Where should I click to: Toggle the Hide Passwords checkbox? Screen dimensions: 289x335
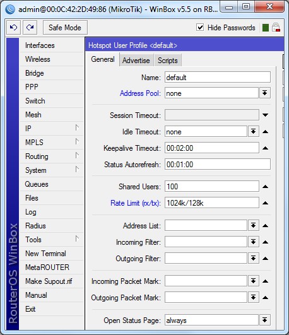[200, 27]
